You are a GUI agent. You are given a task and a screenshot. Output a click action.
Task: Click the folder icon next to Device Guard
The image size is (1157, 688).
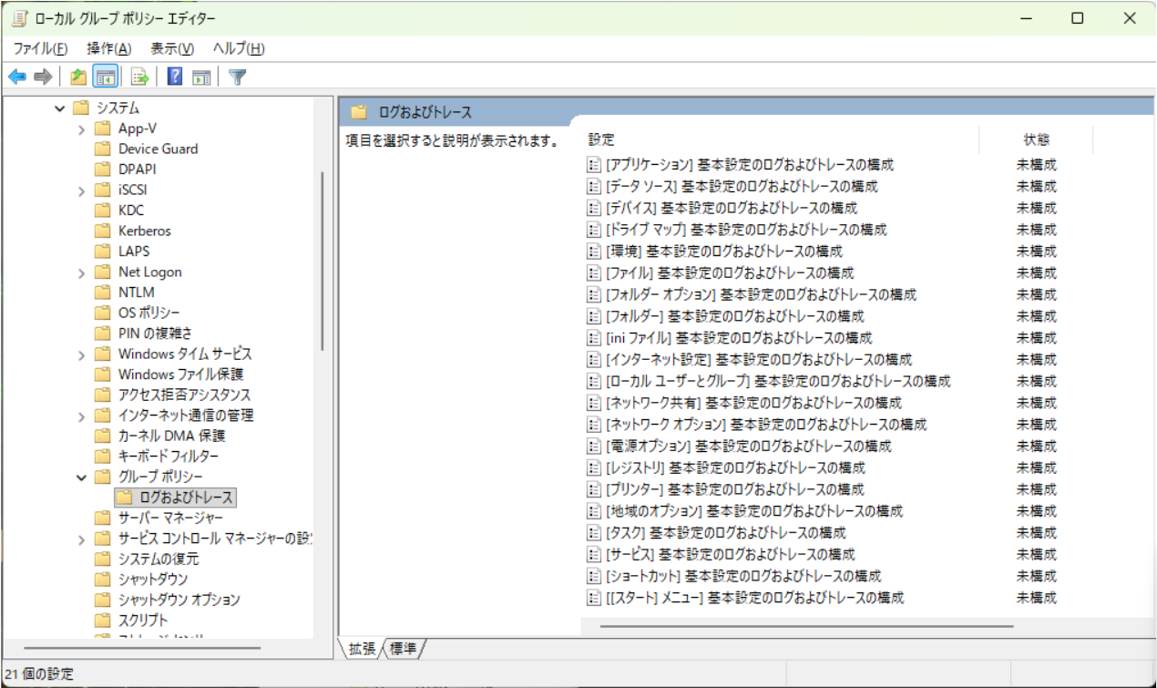(x=103, y=149)
